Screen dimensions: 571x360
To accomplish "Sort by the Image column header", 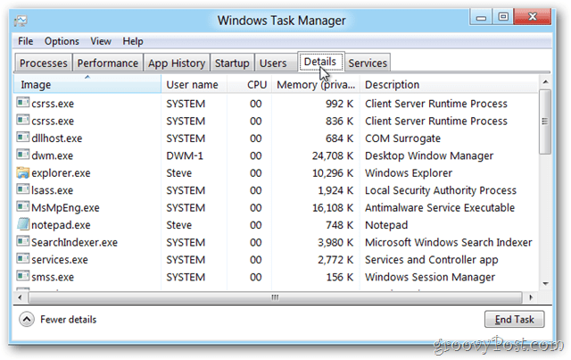I will tap(87, 85).
